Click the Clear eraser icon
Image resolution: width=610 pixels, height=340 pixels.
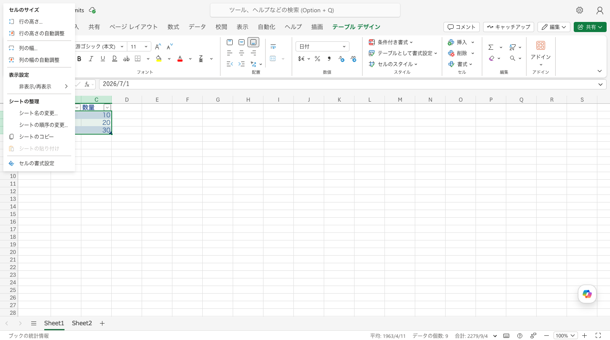coord(491,58)
